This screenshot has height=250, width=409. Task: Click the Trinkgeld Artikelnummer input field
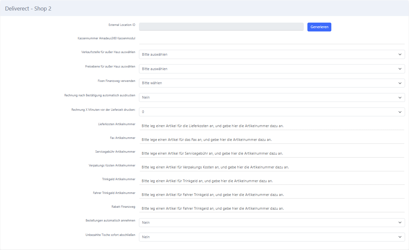coord(272,181)
